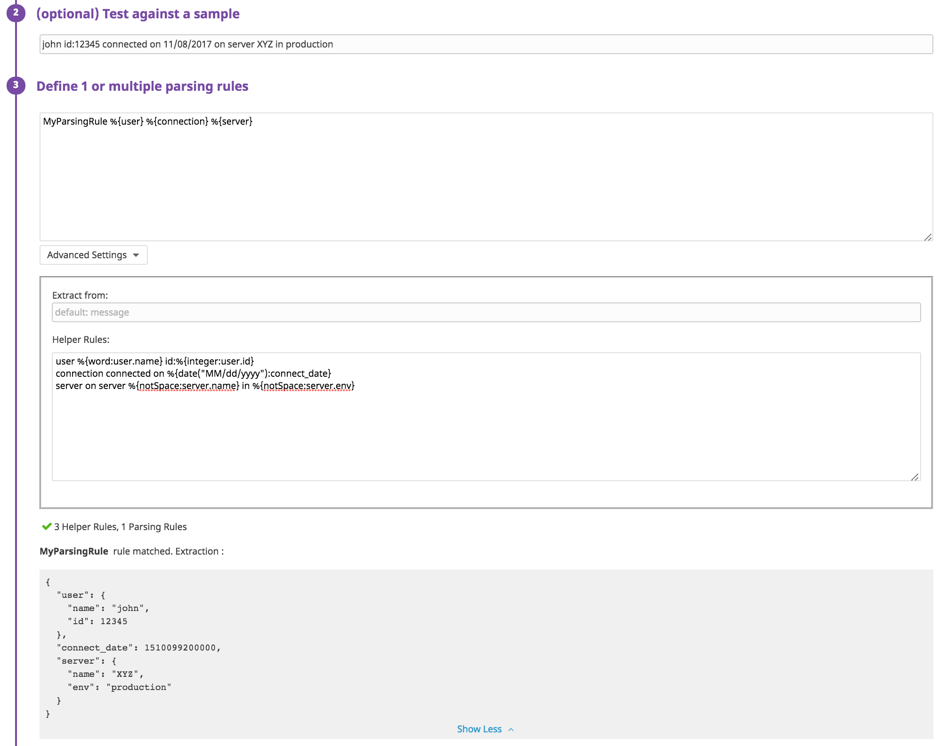The image size is (939, 746).
Task: Focus the Extract from input field
Action: pos(485,312)
